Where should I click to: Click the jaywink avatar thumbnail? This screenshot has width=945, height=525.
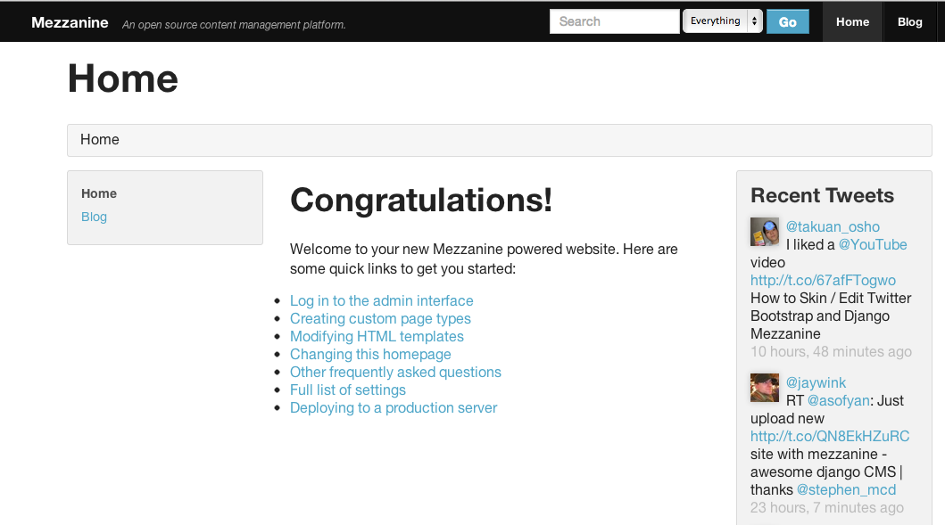point(764,388)
